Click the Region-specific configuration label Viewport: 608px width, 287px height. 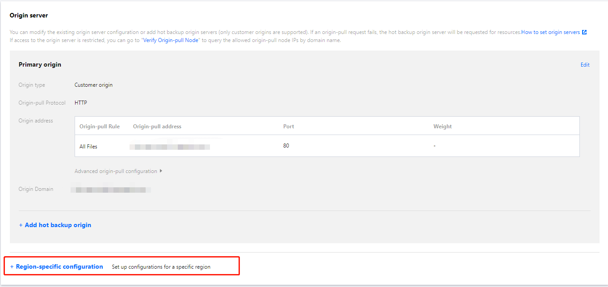[59, 267]
